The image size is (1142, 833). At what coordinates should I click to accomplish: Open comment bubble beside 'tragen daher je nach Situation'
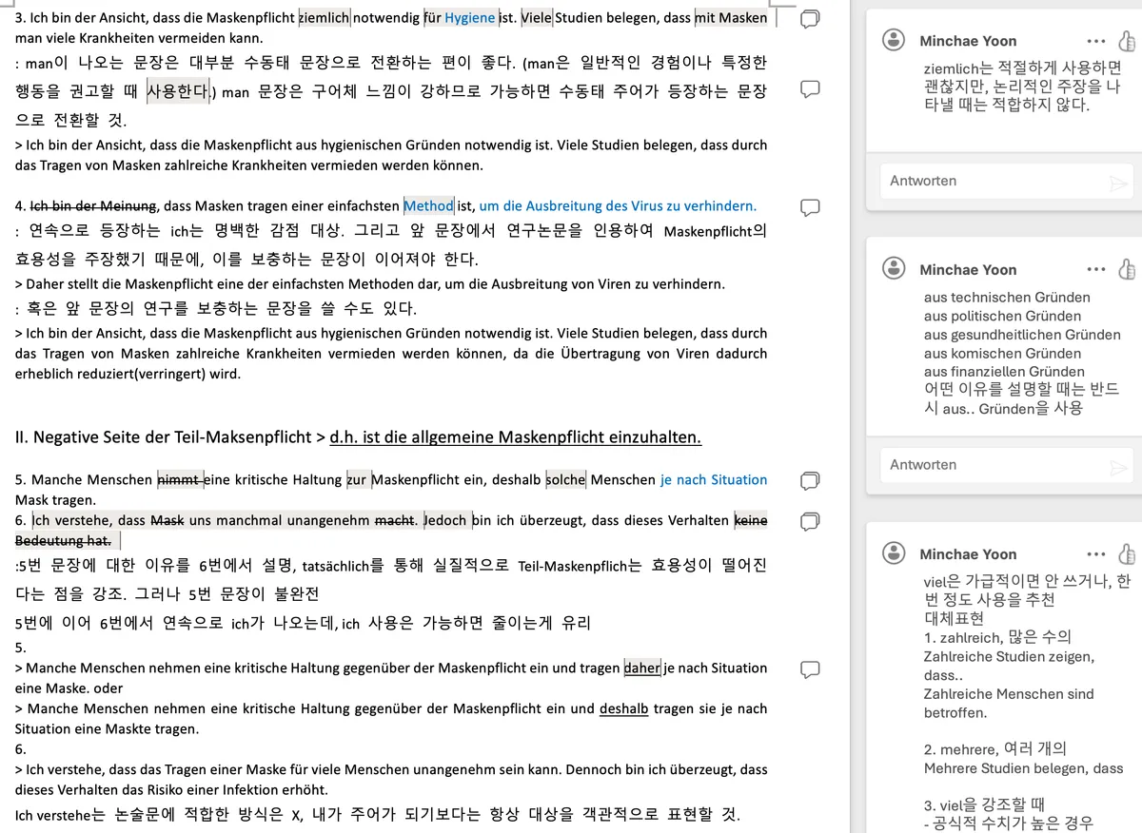coord(810,669)
